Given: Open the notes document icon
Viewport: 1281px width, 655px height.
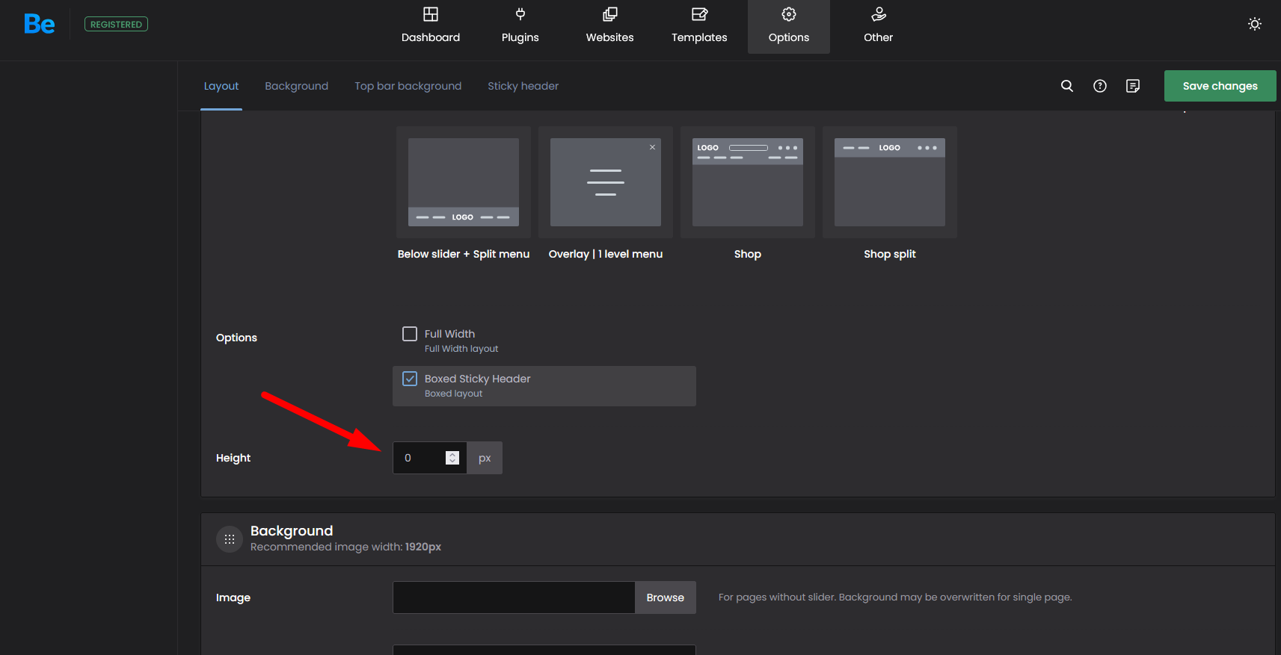Looking at the screenshot, I should pos(1133,86).
